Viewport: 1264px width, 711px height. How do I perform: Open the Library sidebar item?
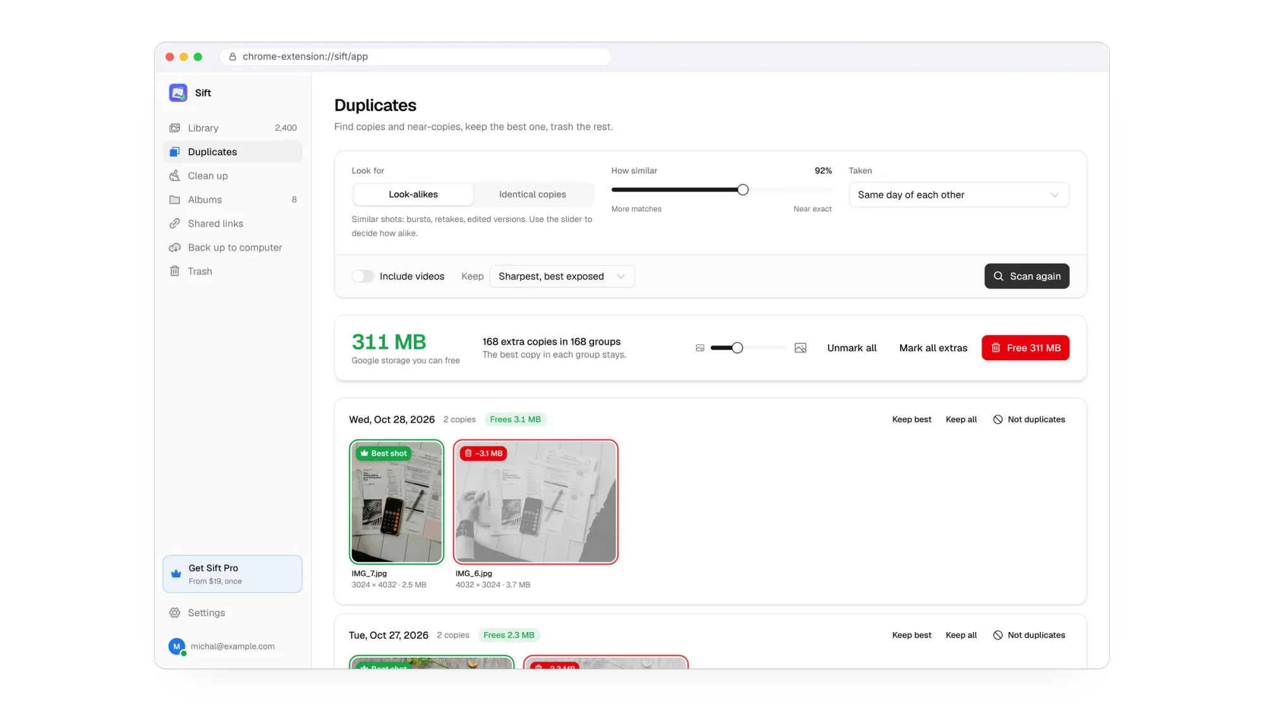pos(233,128)
